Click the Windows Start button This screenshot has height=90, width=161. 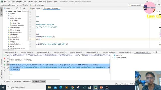coord(3,88)
